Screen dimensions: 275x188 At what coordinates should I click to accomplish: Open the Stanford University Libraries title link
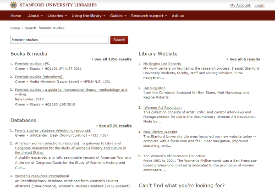point(58,5)
